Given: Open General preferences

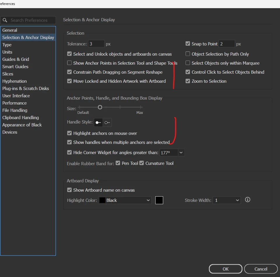Looking at the screenshot, I should pos(28,30).
